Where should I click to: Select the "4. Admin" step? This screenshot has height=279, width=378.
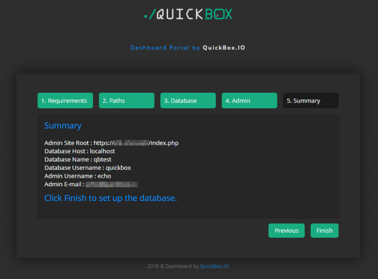(x=249, y=100)
